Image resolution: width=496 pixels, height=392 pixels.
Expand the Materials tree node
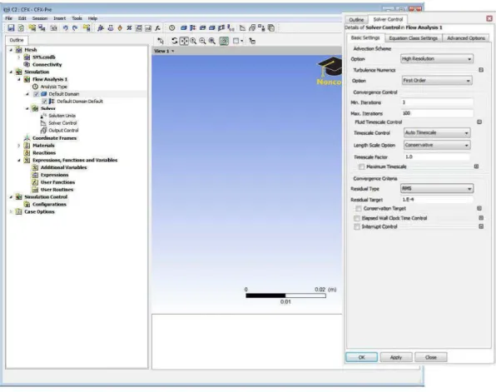point(18,146)
